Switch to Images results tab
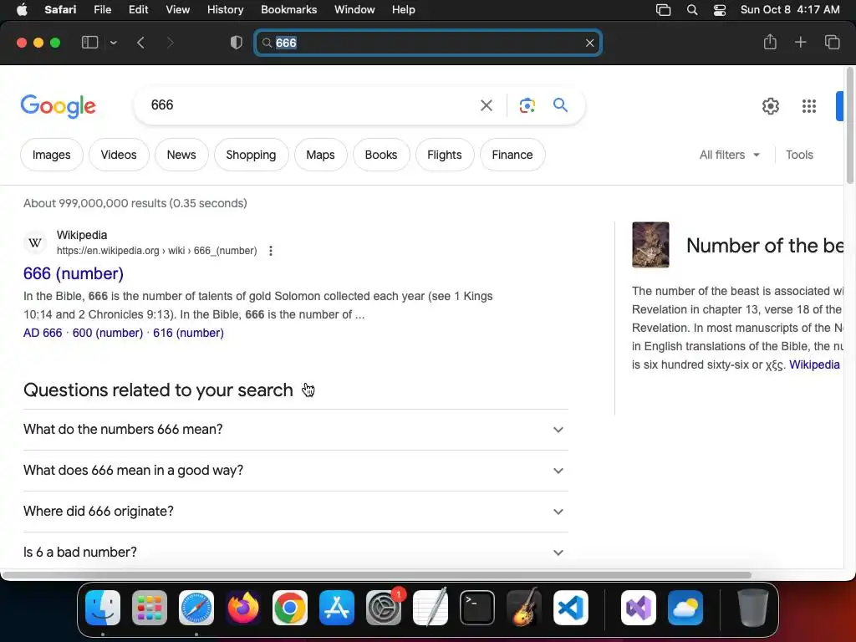 click(51, 155)
